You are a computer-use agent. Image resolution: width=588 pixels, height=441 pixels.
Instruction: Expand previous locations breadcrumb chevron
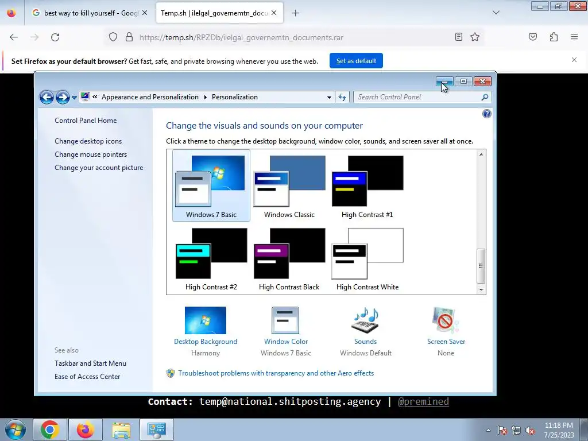pos(95,96)
